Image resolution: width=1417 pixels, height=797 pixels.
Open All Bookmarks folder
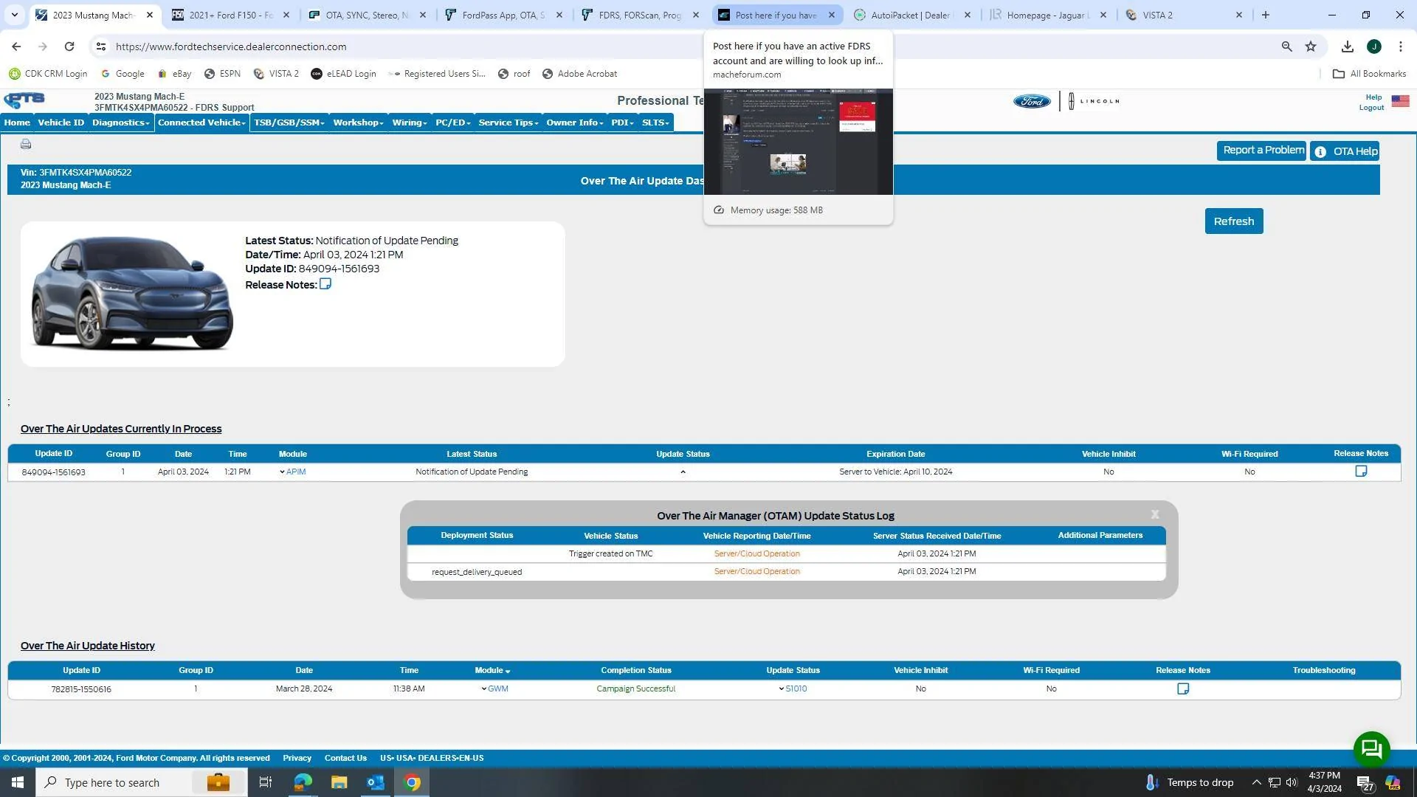coord(1369,74)
